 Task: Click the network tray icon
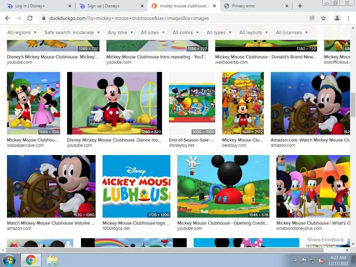click(x=313, y=261)
